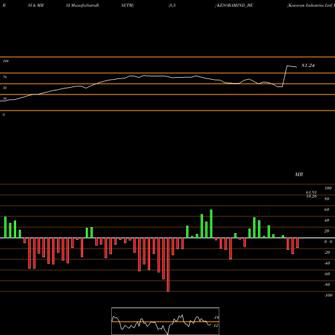Click the -20 label on MR axis
The width and height of the screenshot is (335, 335).
coord(327,253)
